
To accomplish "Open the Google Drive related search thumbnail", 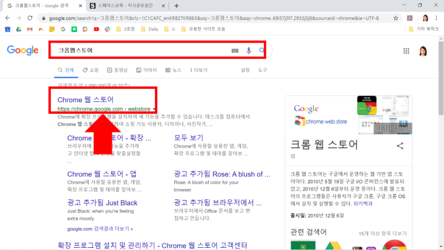I will coord(333,246).
